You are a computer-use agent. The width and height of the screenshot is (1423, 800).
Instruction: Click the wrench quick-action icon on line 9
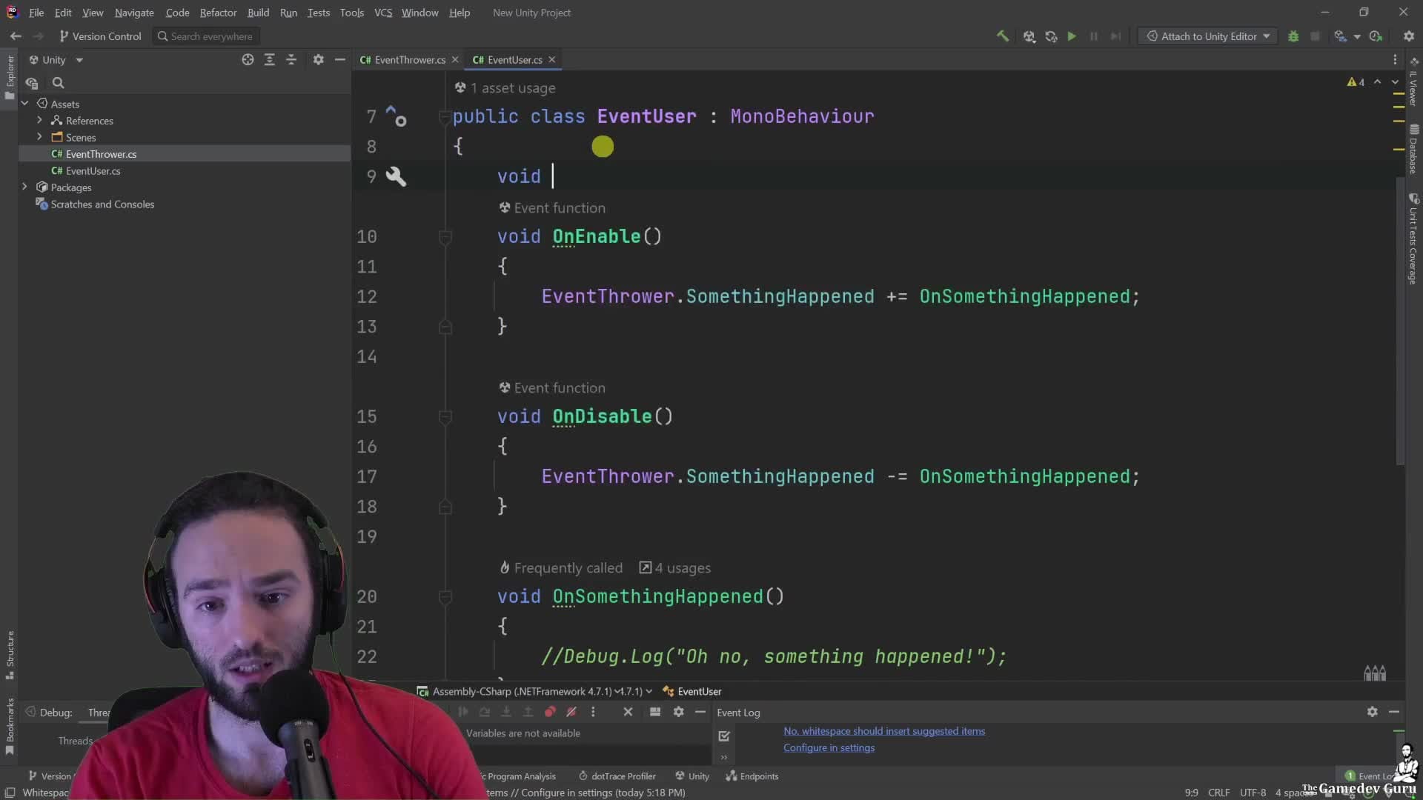pos(396,176)
